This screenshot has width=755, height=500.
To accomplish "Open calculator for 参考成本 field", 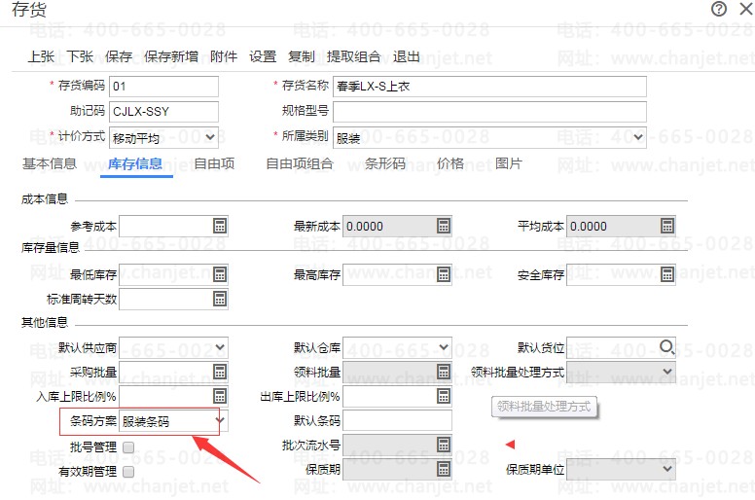I will [220, 226].
